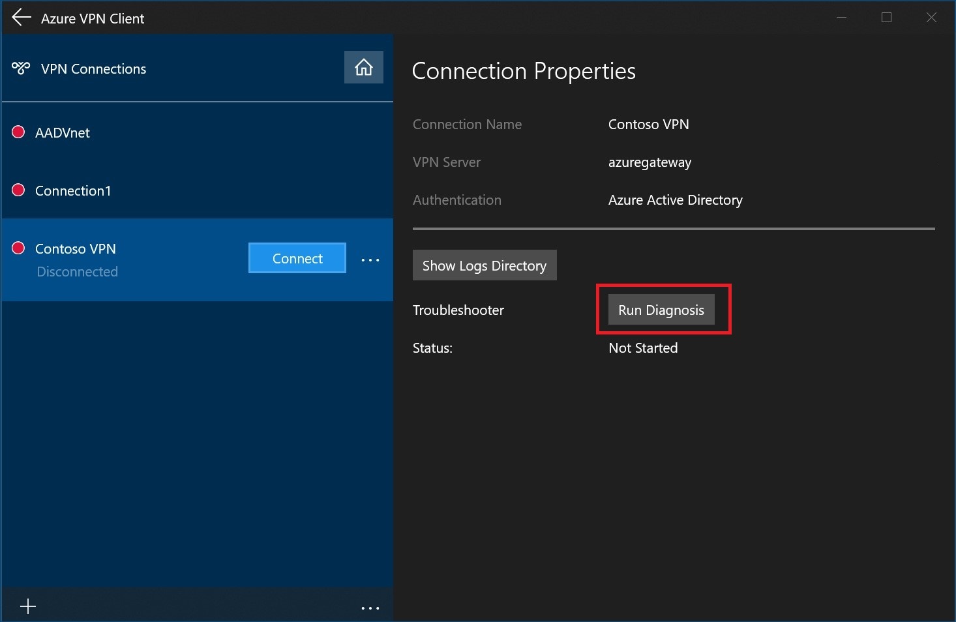Open Contoso VPN more options ellipsis
This screenshot has height=622, width=956.
[x=370, y=259]
